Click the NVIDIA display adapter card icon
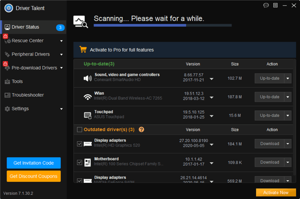300x199 pixels. click(87, 181)
